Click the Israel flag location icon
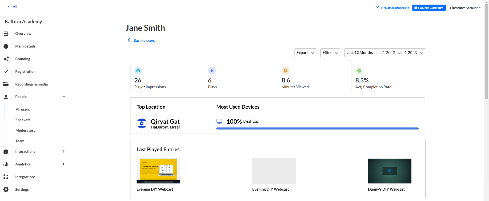The image size is (489, 201). pos(142,124)
